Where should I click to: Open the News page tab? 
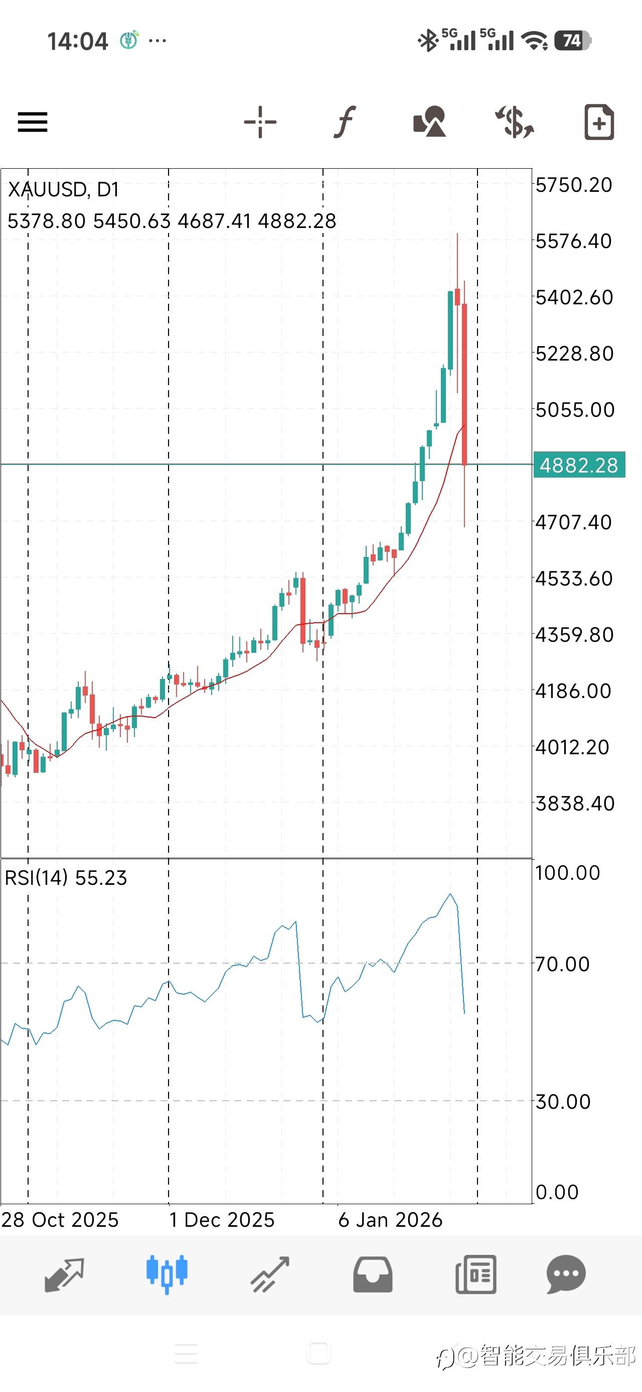point(475,1274)
